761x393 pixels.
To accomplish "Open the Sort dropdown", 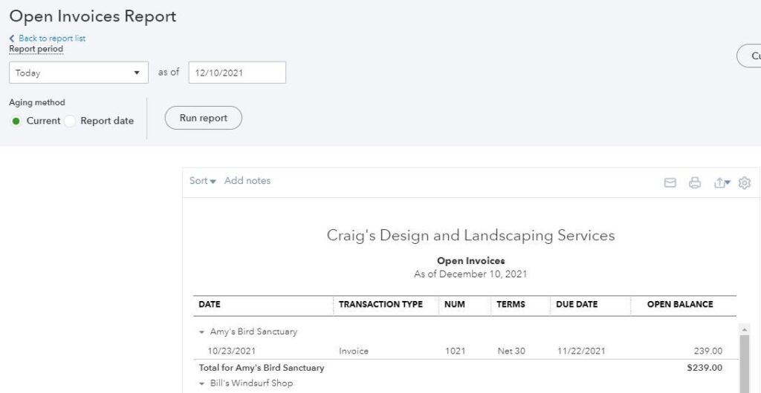I will coord(202,181).
